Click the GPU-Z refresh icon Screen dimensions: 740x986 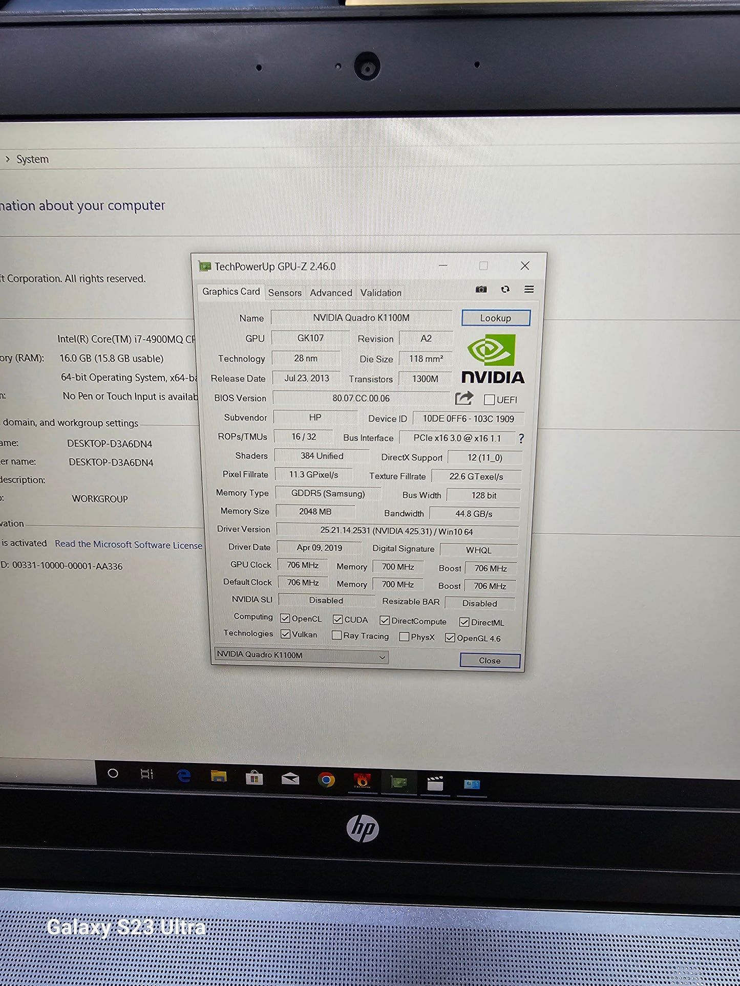click(505, 289)
